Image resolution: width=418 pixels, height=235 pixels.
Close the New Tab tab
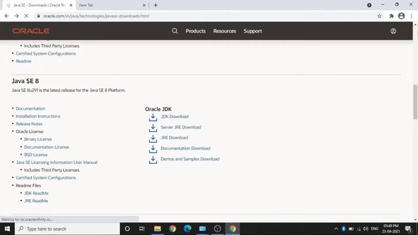click(144, 5)
